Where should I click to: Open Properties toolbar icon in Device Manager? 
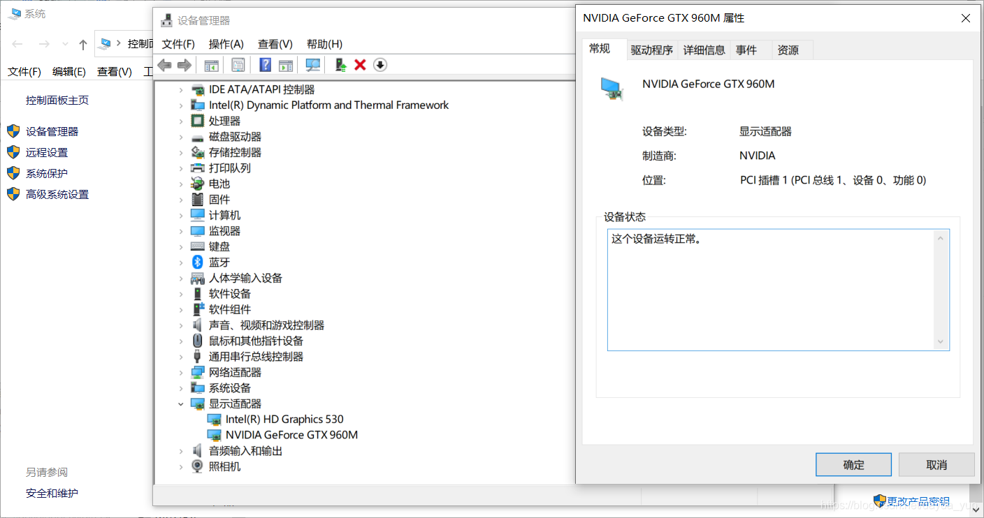point(238,65)
